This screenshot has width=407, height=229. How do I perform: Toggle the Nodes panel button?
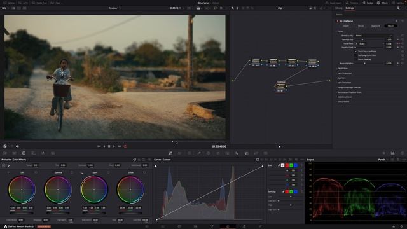coord(368,3)
